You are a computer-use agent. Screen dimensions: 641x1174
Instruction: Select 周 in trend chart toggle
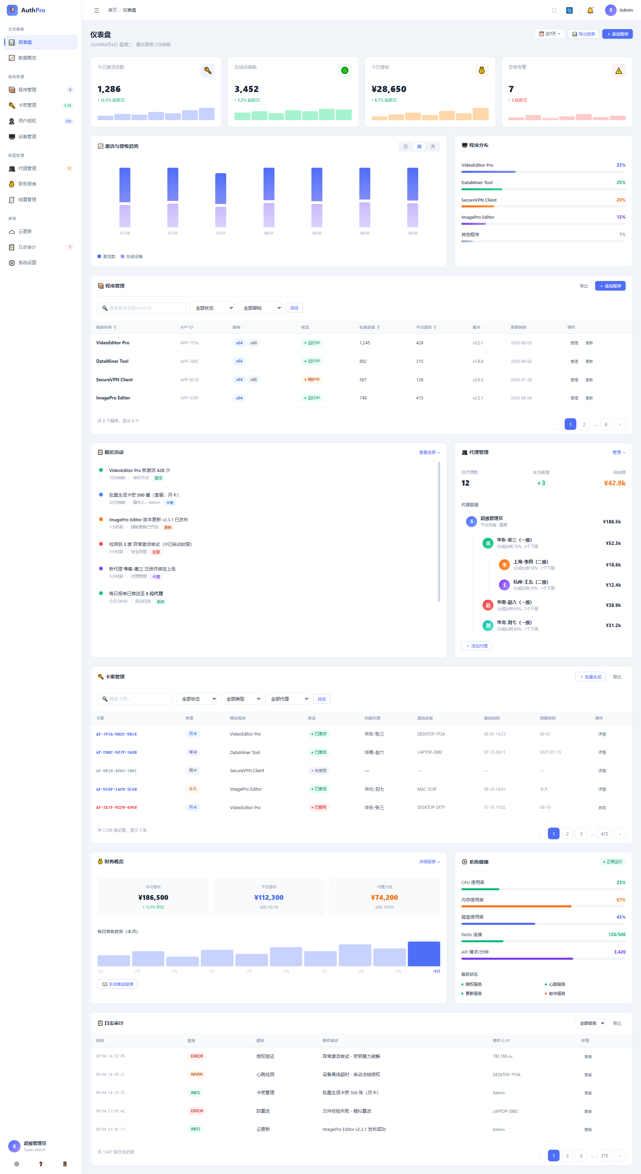coord(419,147)
